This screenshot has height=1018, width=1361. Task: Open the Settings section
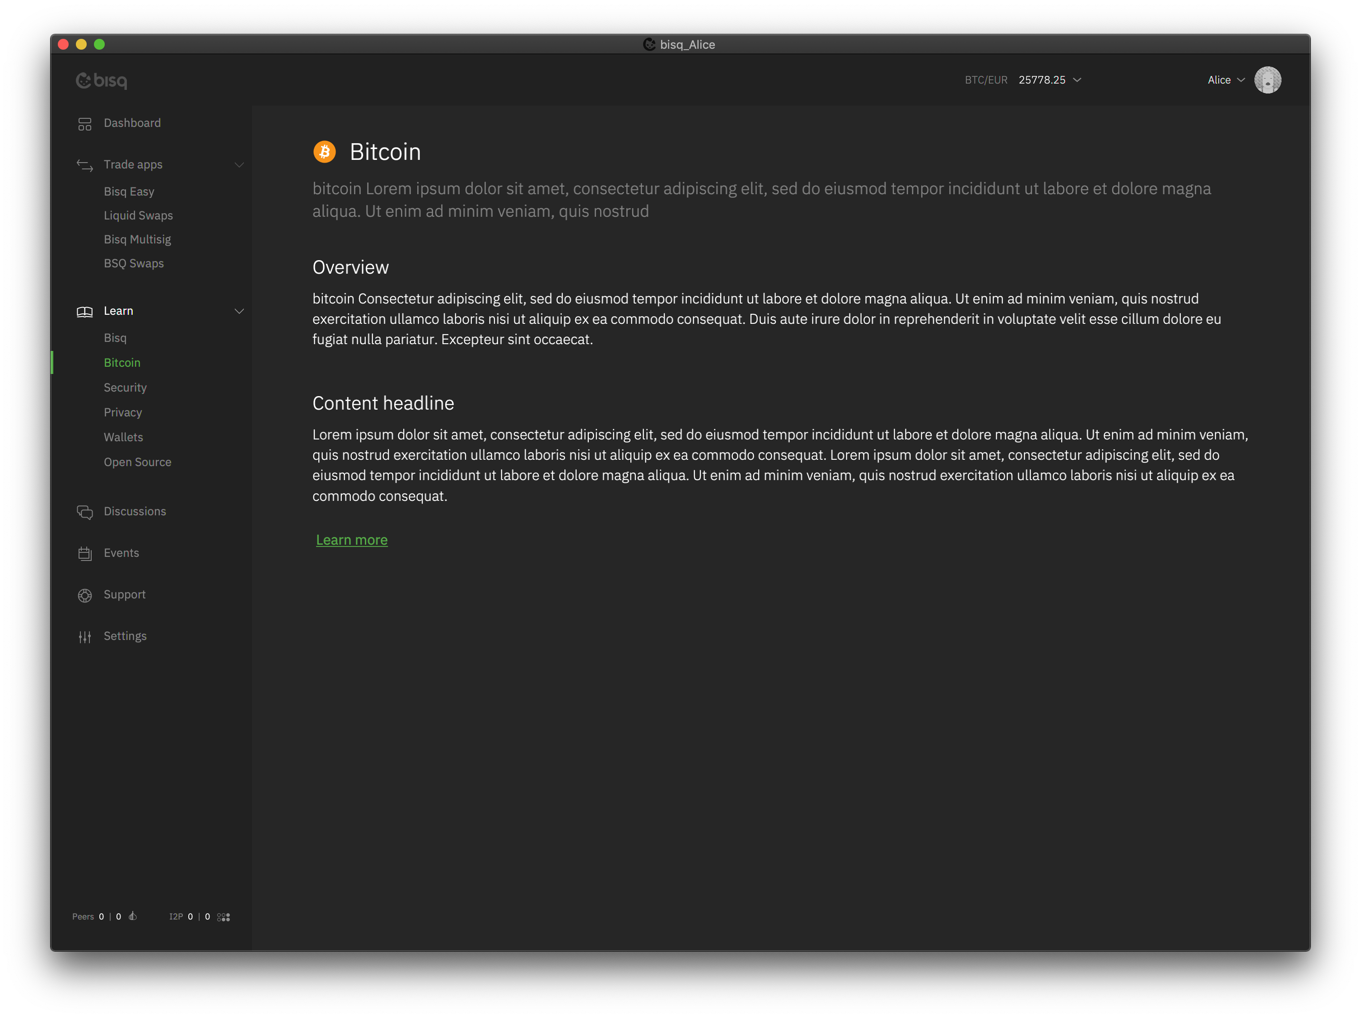point(125,636)
